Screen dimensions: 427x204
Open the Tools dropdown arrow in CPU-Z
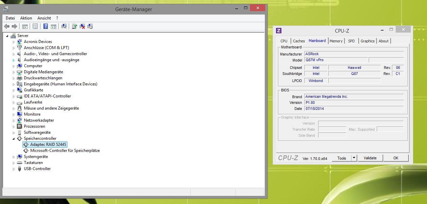click(354, 158)
